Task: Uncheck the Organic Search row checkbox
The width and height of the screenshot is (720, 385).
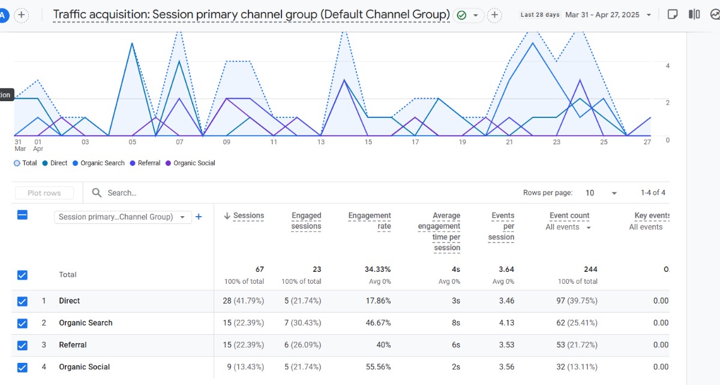Action: tap(22, 323)
